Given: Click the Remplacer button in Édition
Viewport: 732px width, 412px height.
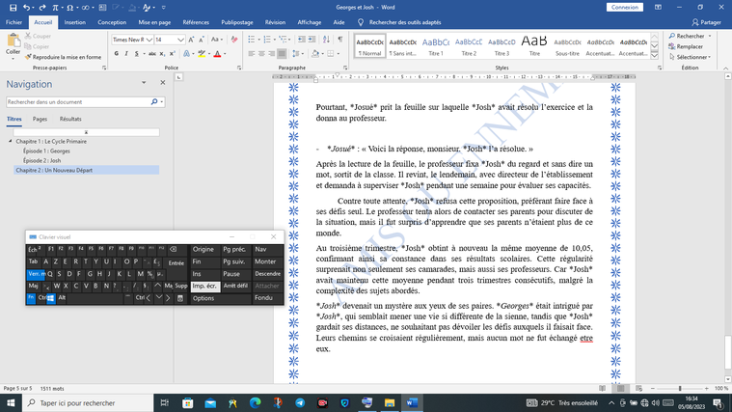Looking at the screenshot, I should coord(689,46).
